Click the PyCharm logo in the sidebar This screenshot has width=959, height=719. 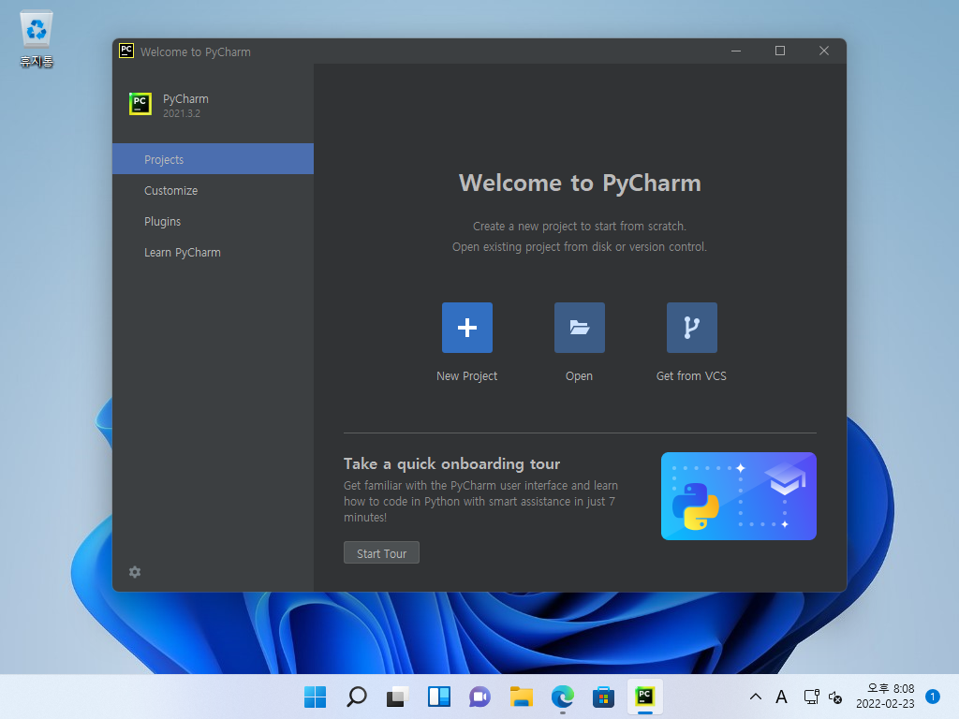point(140,103)
